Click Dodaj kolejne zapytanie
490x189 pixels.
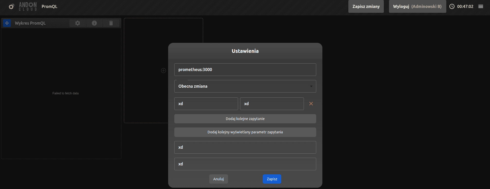click(x=245, y=119)
